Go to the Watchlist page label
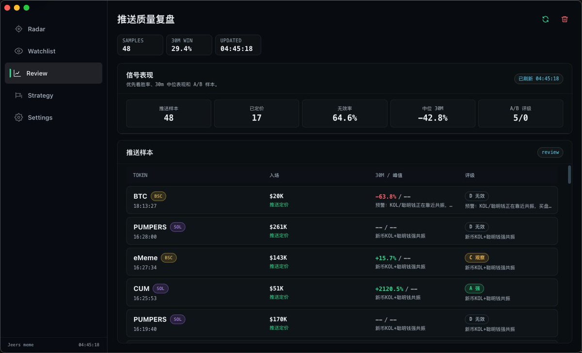 pos(42,51)
